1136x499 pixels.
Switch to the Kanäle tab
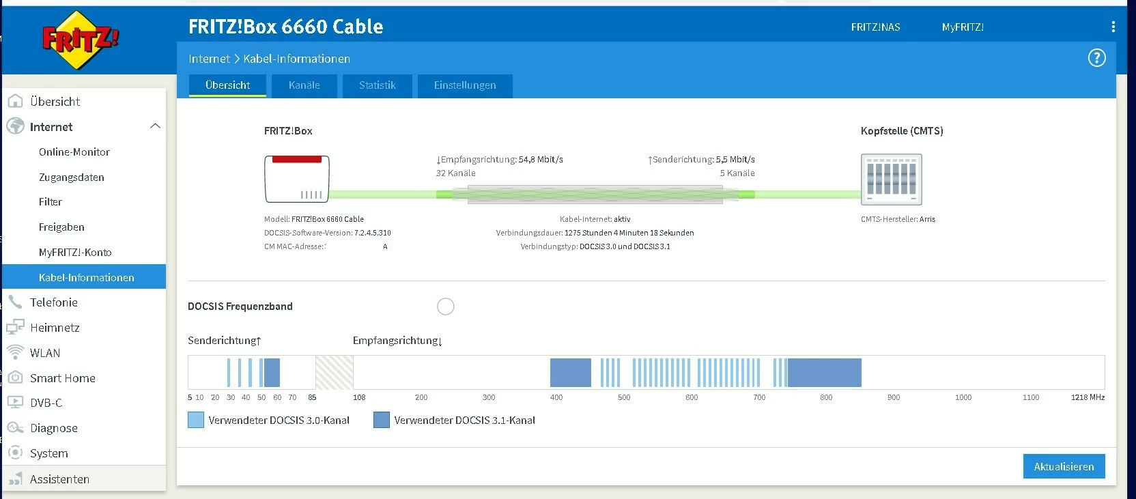304,85
